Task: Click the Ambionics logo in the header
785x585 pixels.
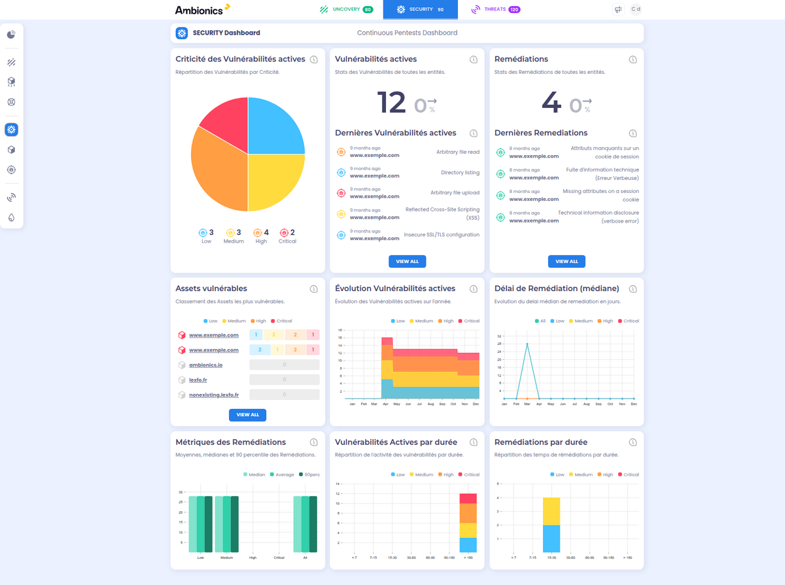Action: pyautogui.click(x=200, y=9)
